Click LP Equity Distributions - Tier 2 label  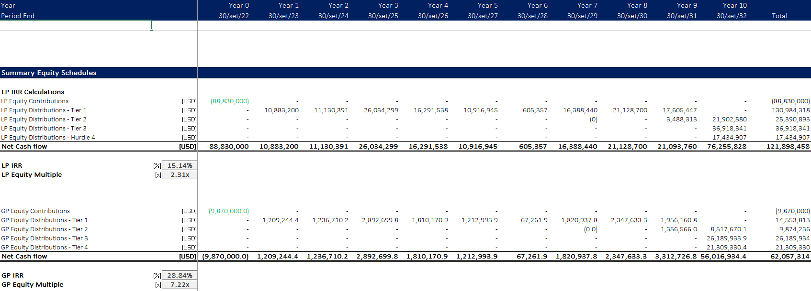point(44,119)
